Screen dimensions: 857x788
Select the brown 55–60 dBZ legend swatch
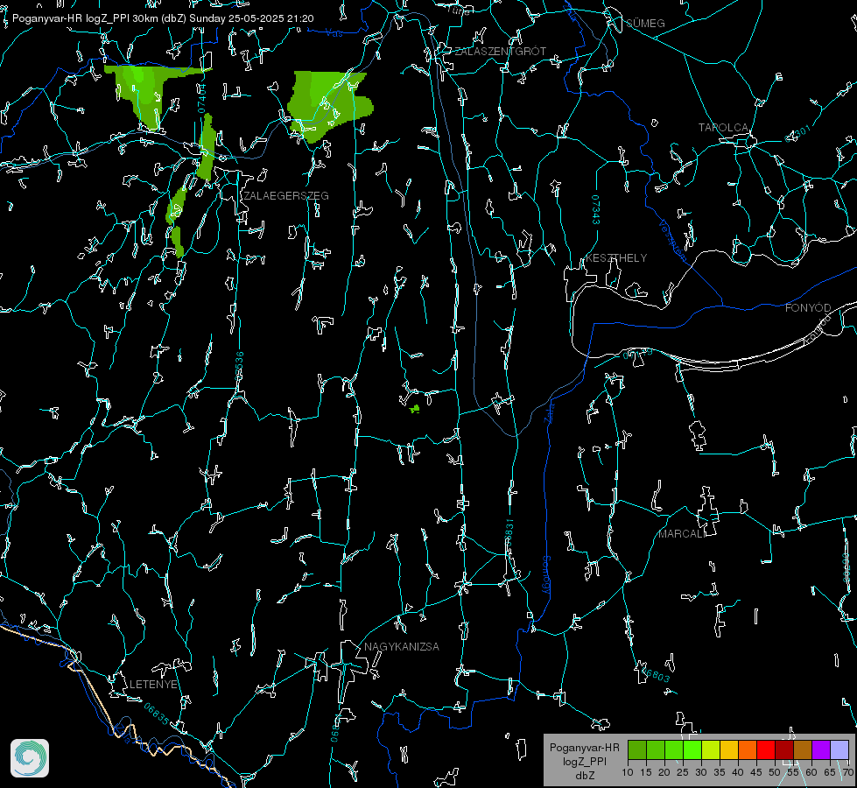pyautogui.click(x=803, y=749)
